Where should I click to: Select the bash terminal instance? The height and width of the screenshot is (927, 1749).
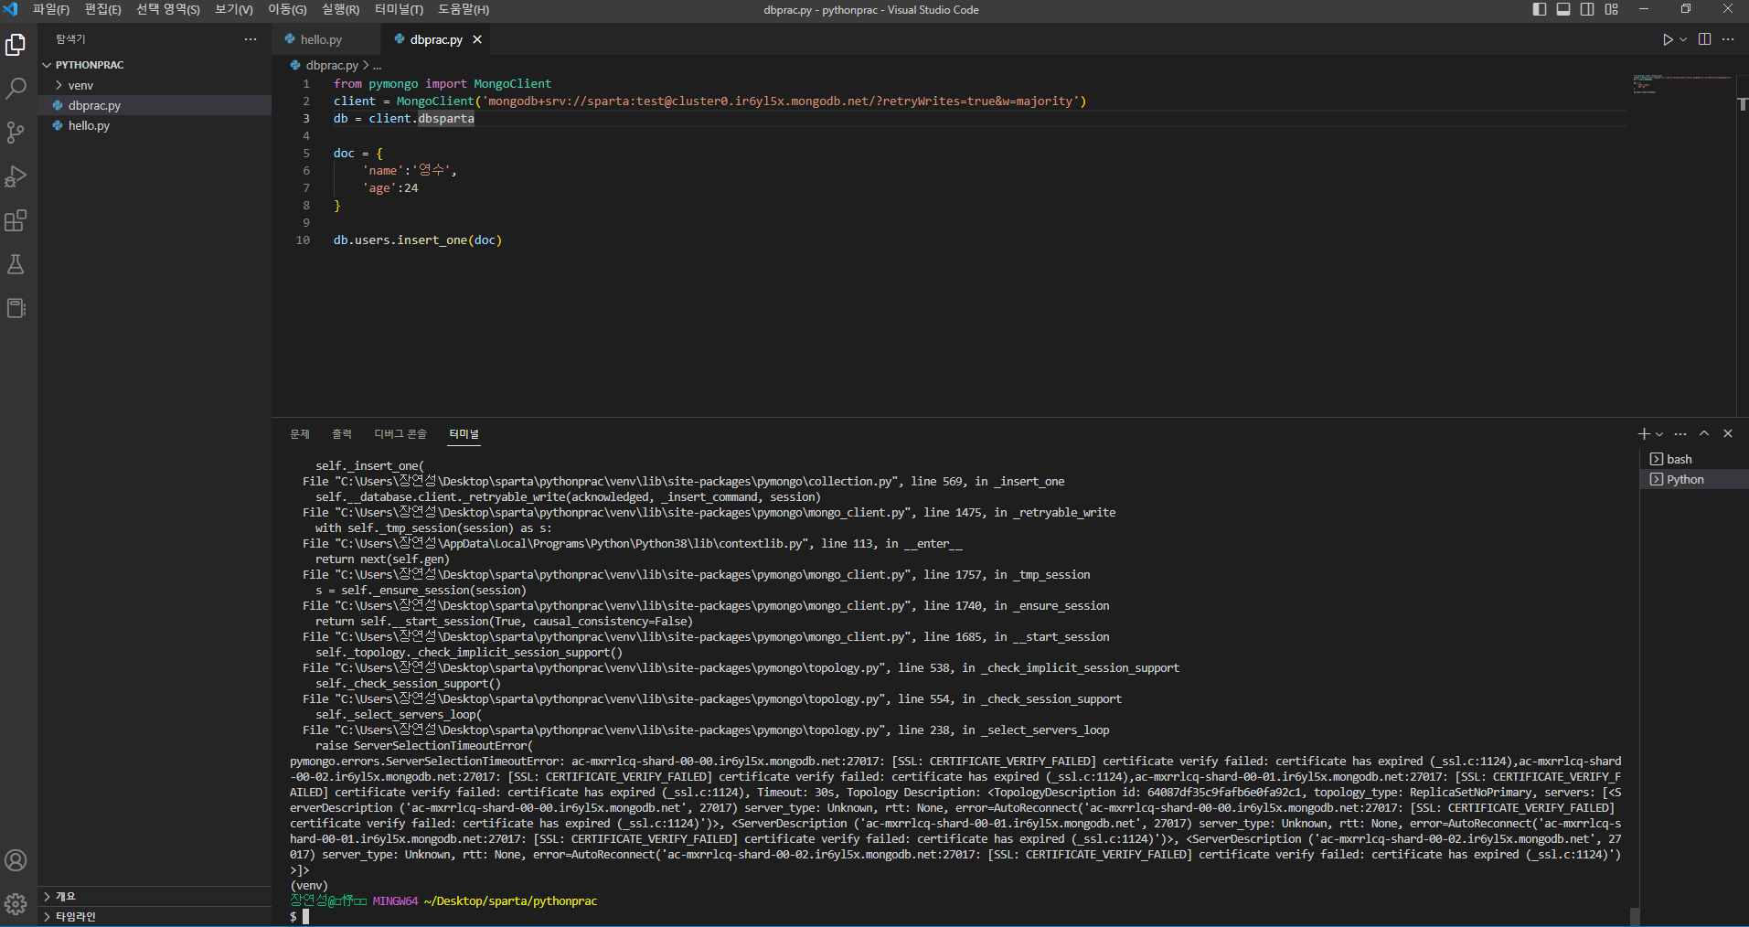pos(1694,459)
